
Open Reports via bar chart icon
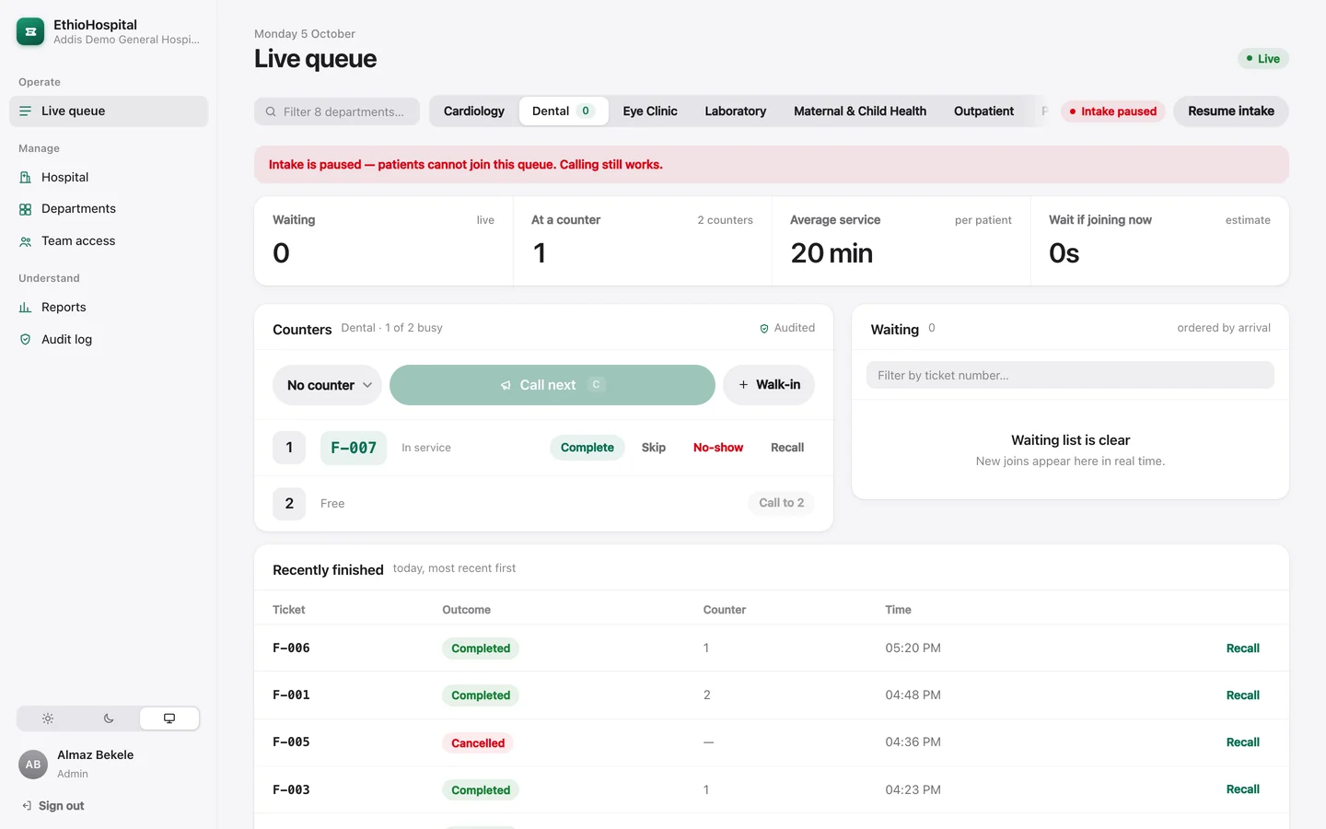click(26, 308)
